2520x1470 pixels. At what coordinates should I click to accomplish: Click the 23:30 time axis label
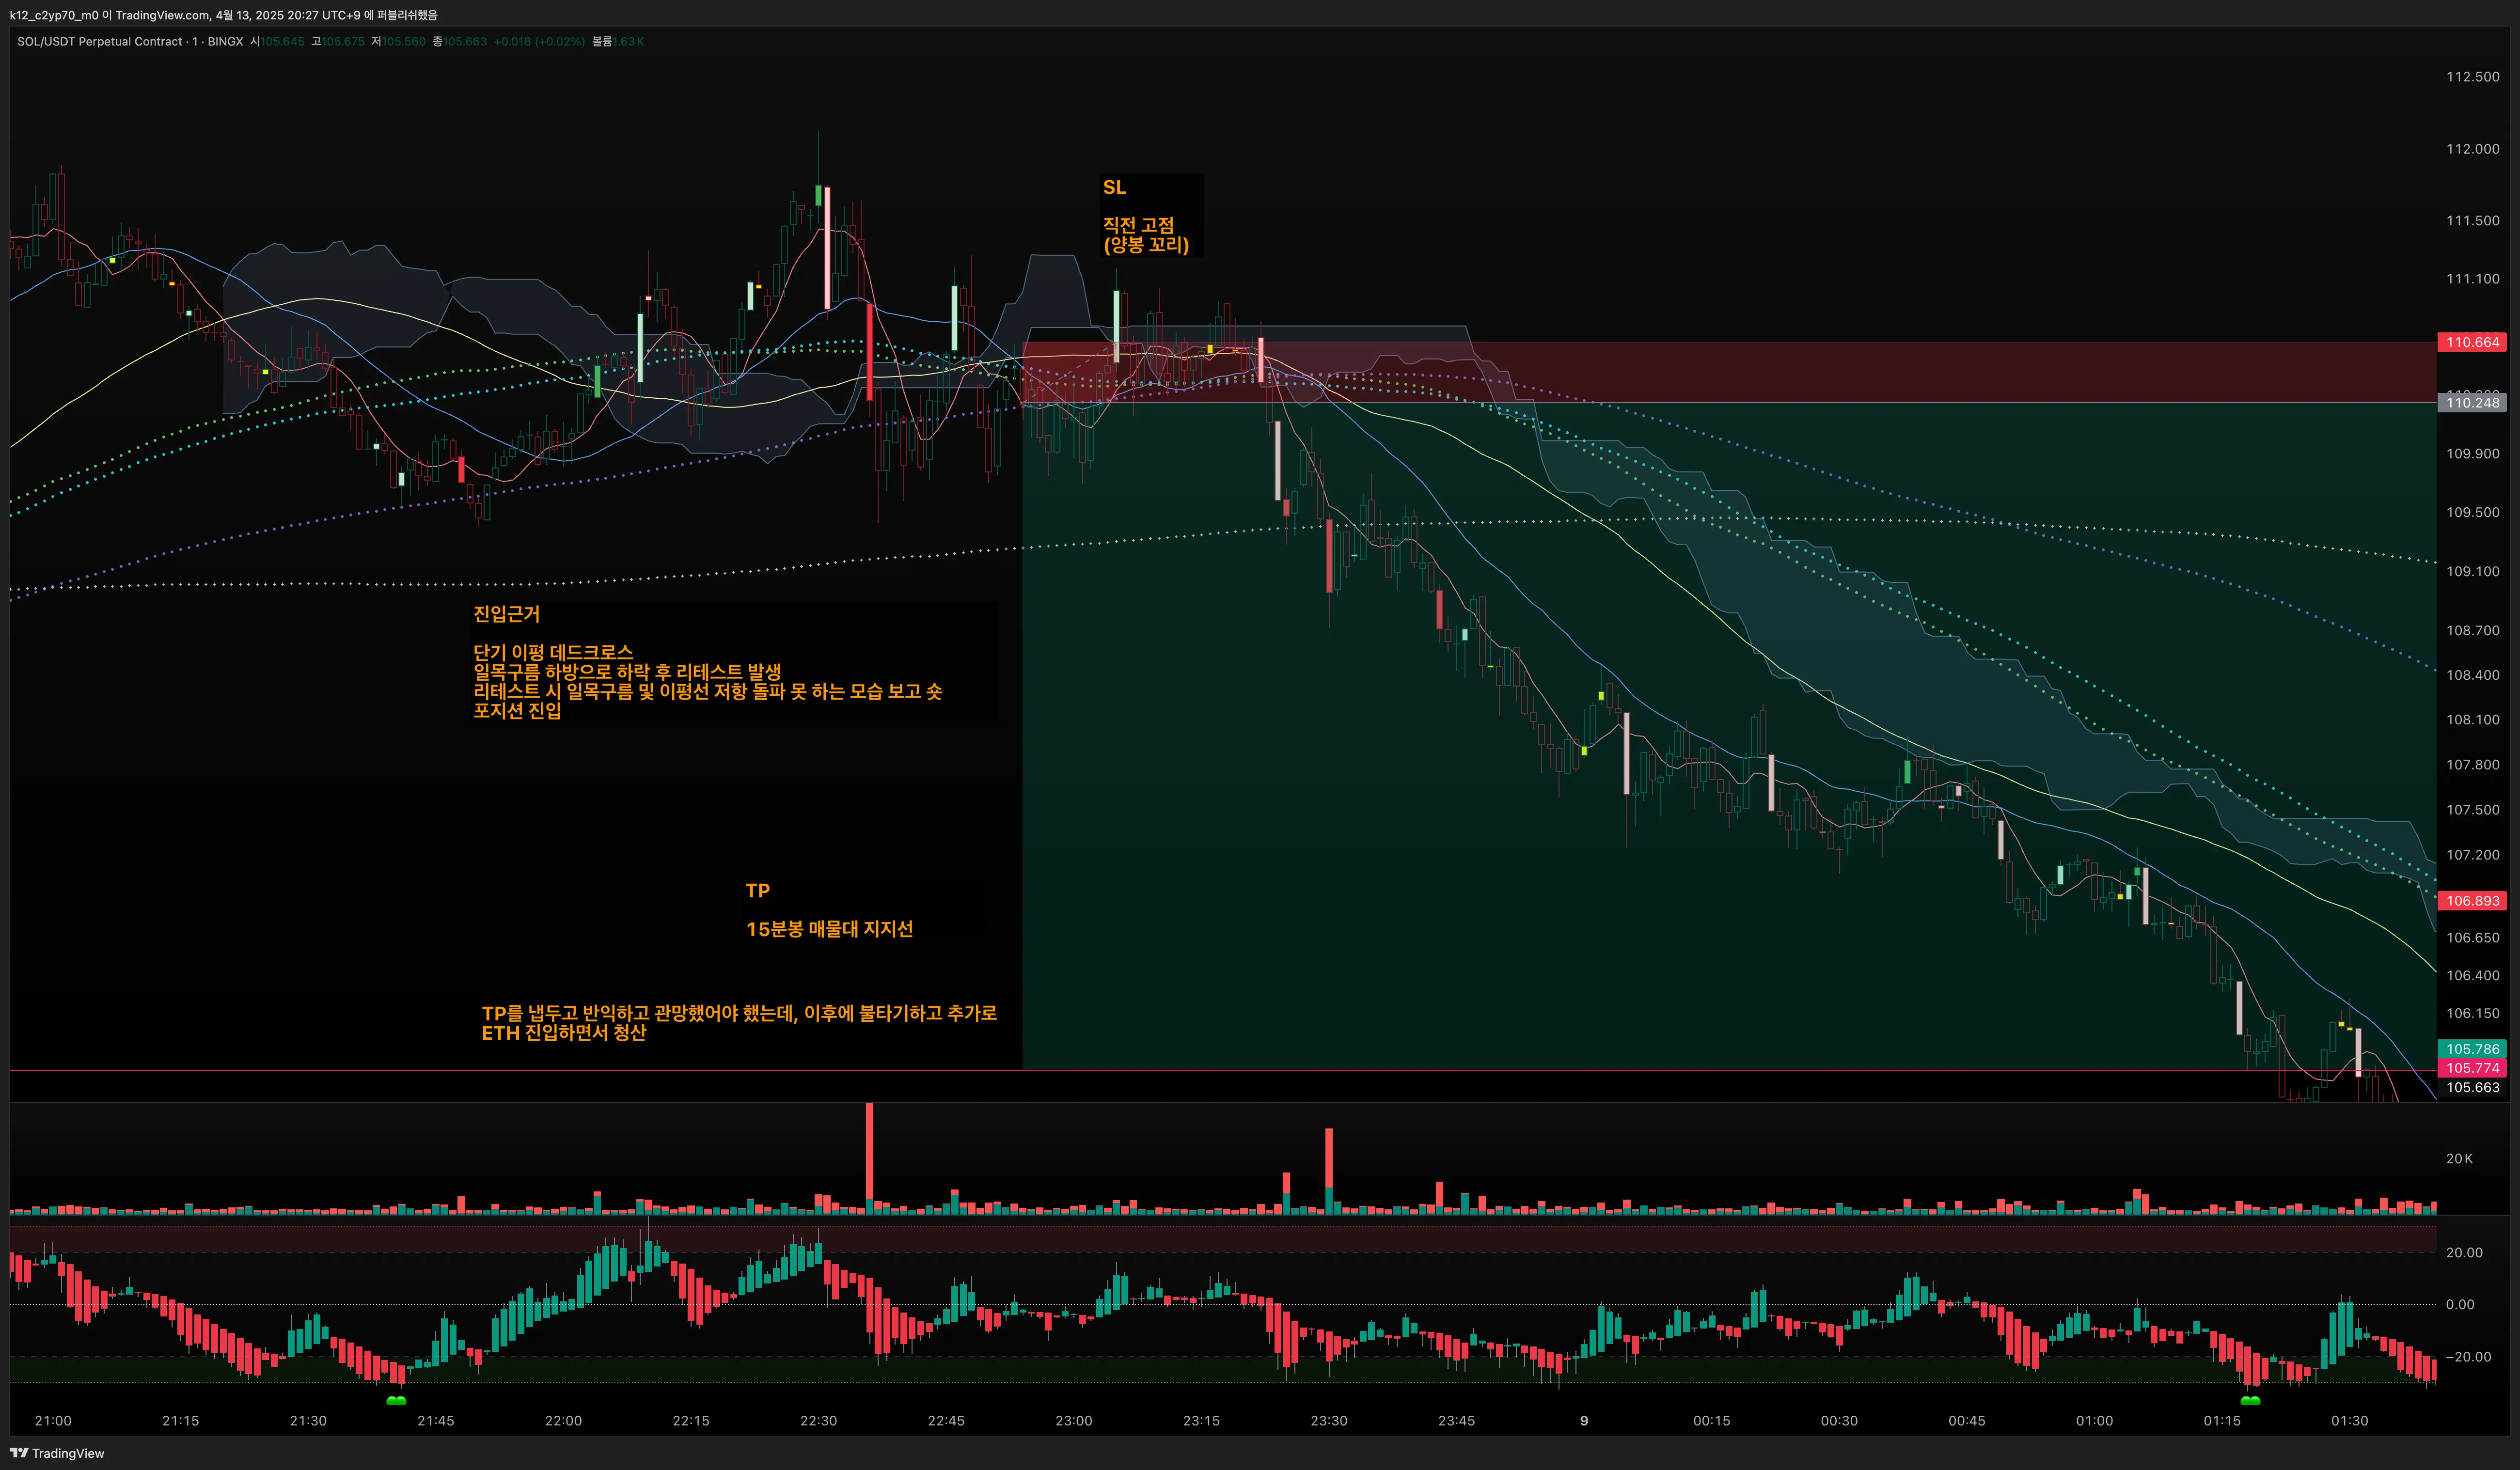[1329, 1421]
